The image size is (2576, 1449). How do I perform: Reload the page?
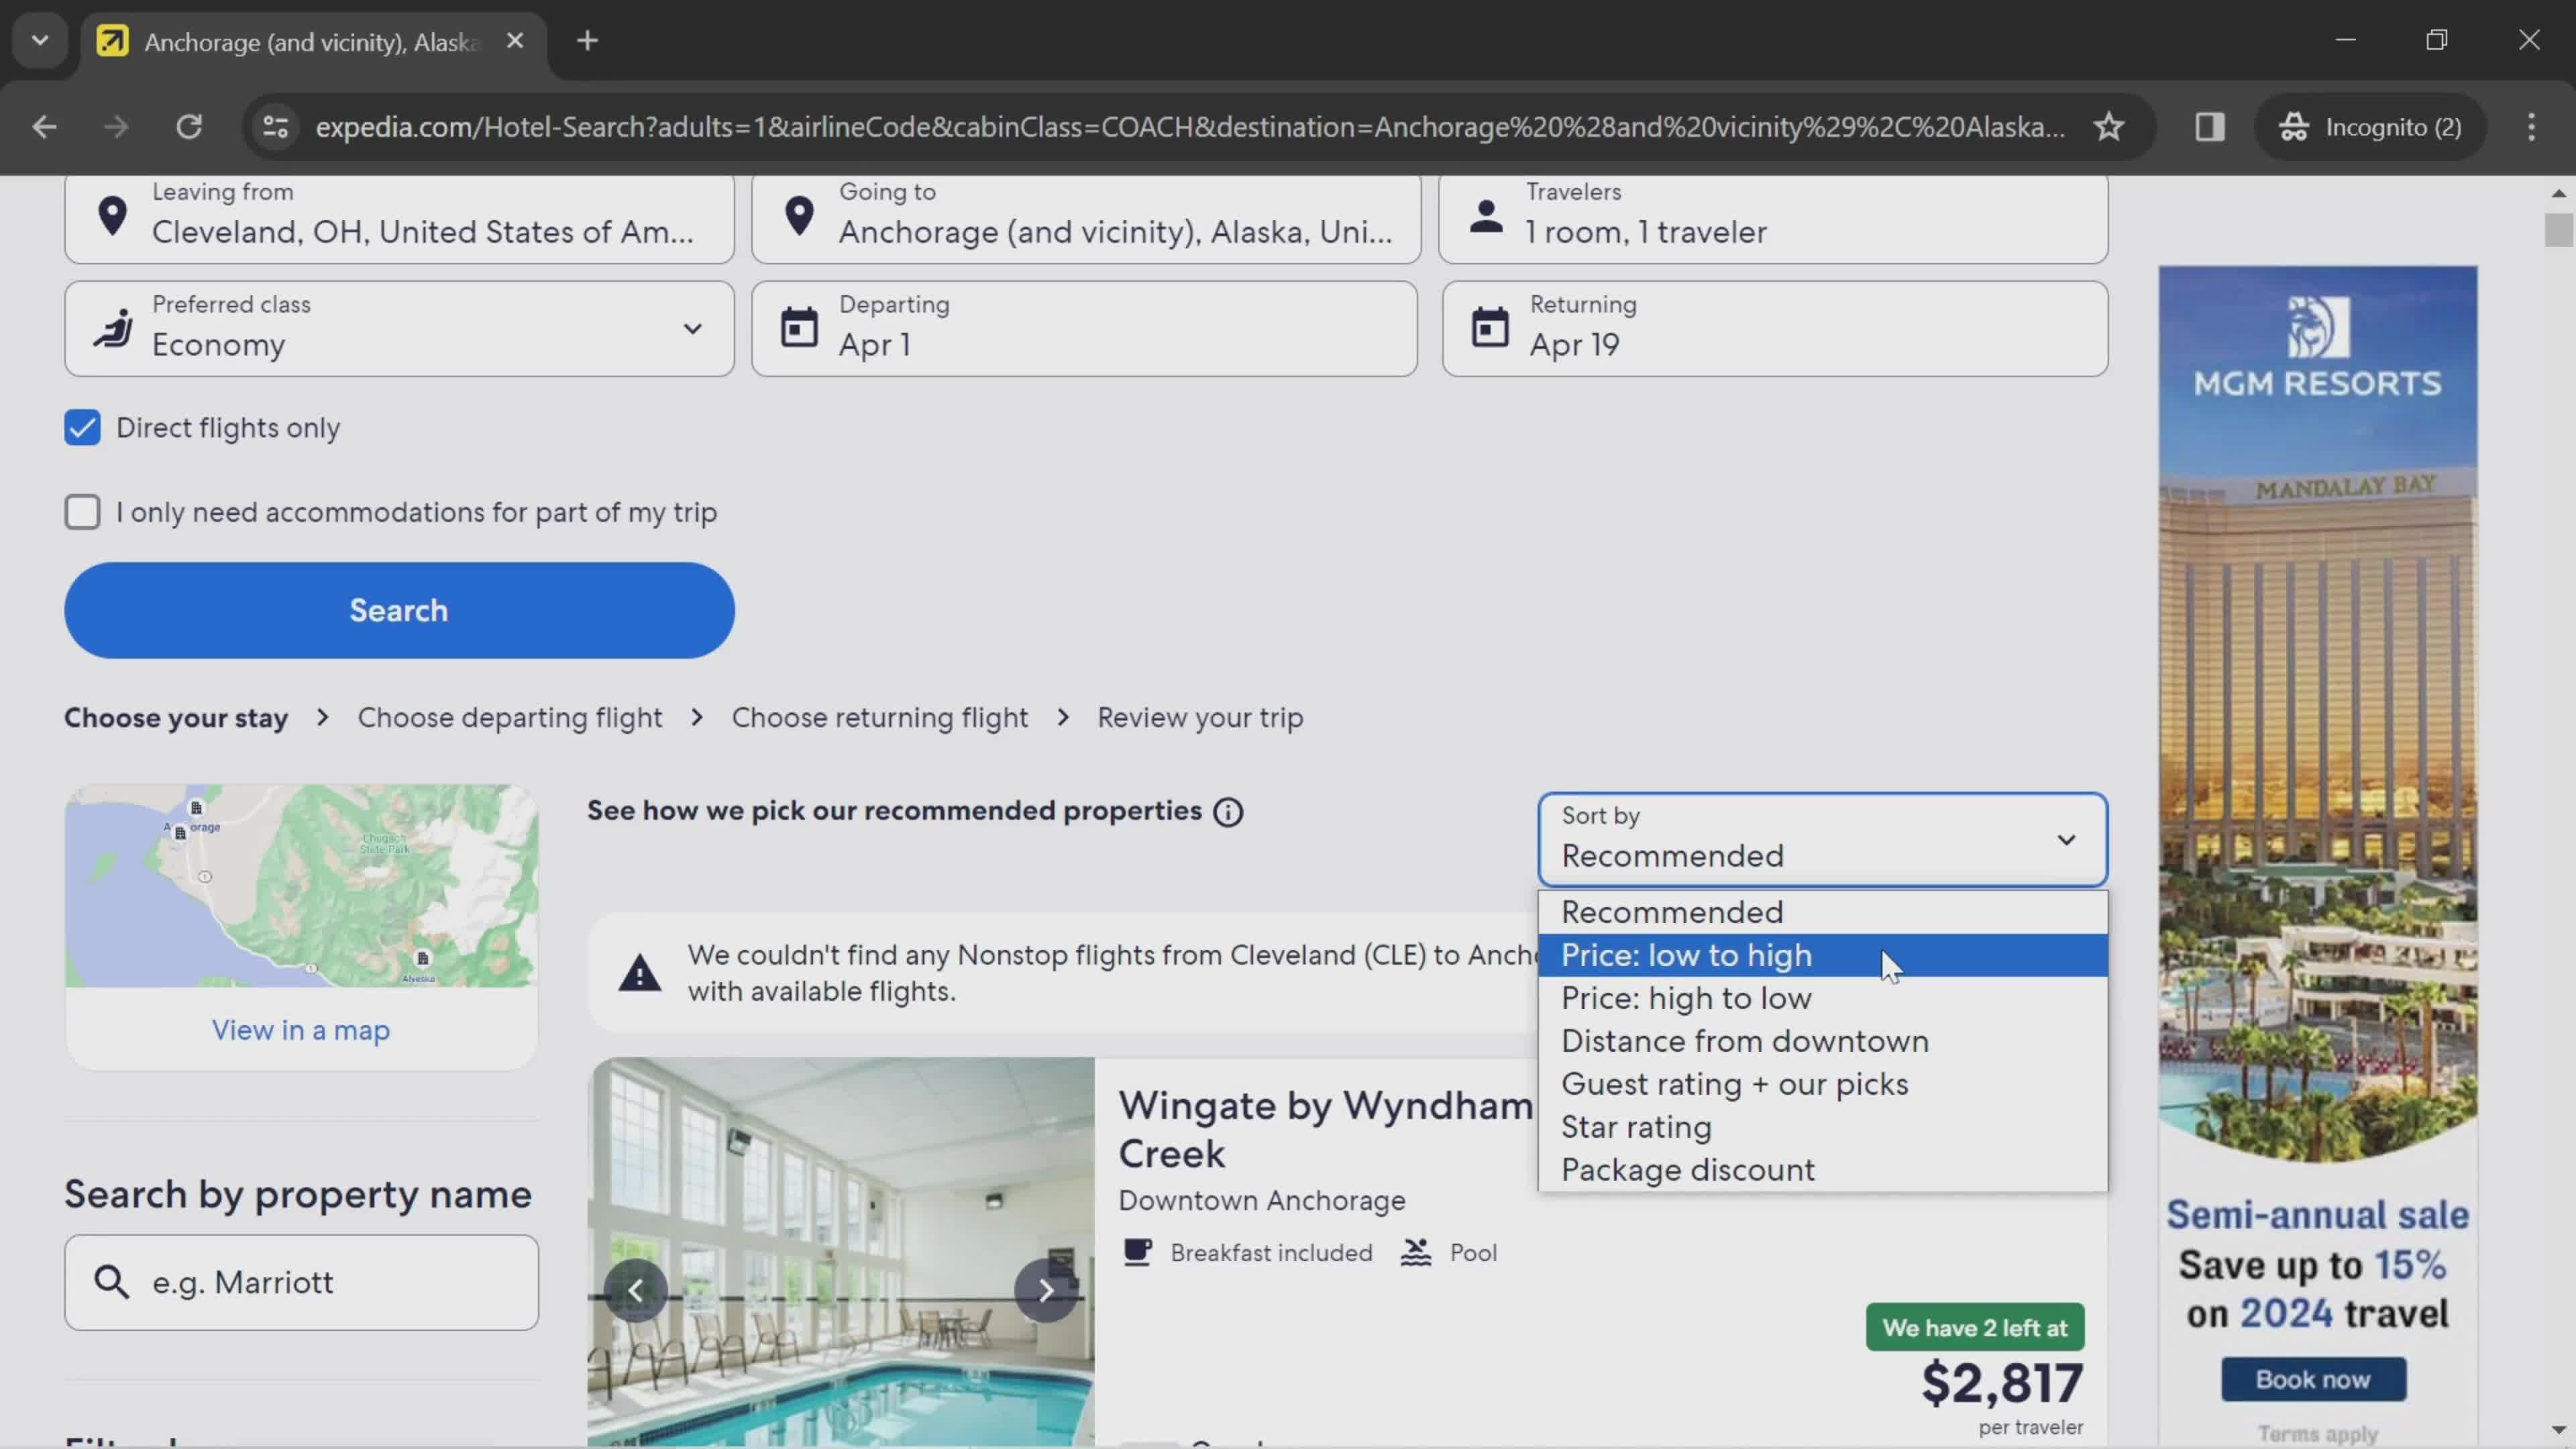[189, 127]
